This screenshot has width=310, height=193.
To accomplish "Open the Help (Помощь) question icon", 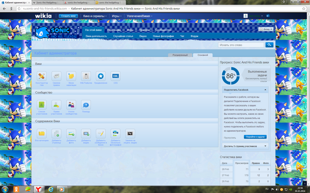I will [x=86, y=105].
